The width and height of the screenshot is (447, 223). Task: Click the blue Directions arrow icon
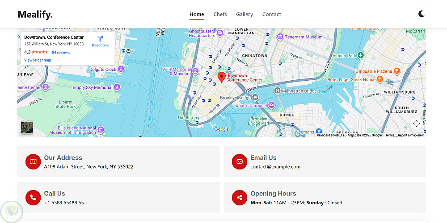coord(100,38)
